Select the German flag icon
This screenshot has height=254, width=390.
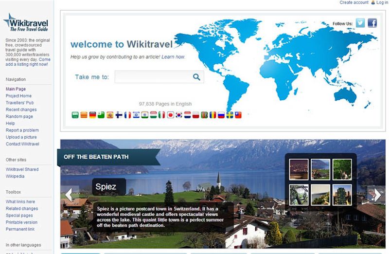92,115
